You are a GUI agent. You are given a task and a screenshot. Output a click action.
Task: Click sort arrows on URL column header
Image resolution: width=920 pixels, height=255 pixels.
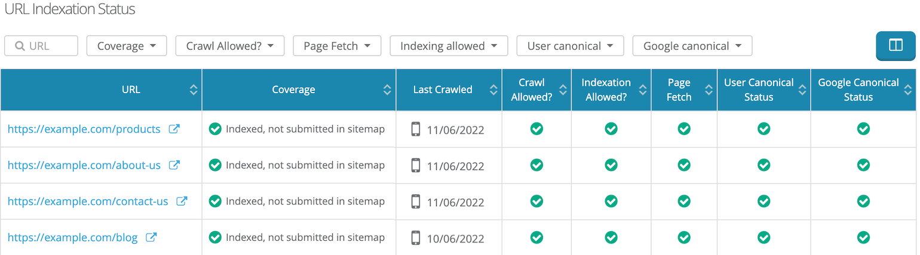[194, 90]
